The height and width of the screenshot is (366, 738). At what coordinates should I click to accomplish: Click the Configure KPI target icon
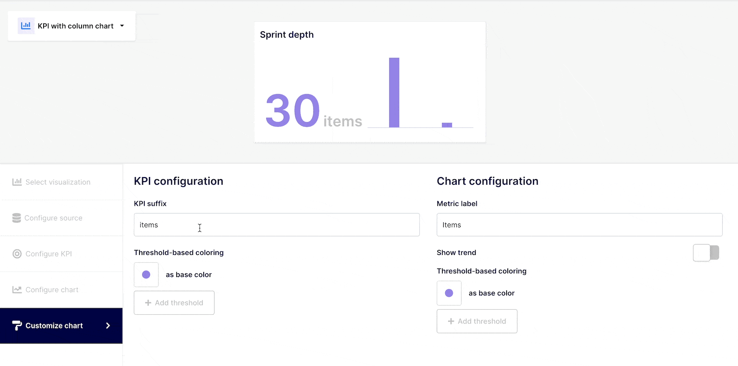17,254
